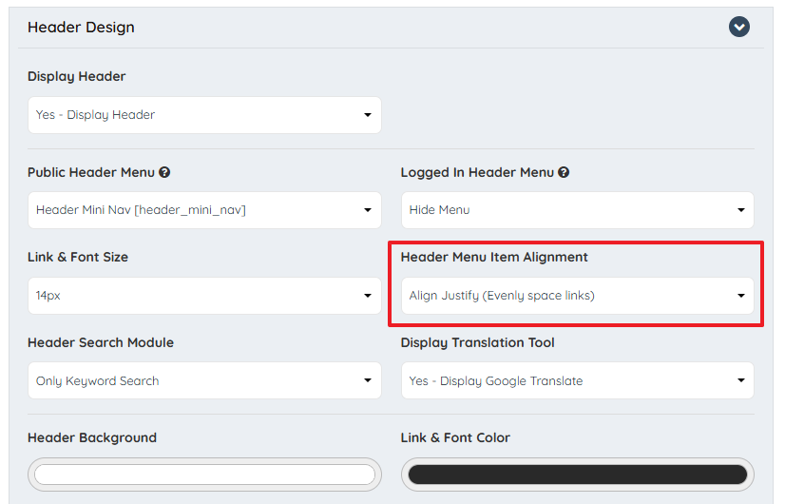Click arrow on Display Google Translate select
Screen dimensions: 785x504
tap(741, 380)
